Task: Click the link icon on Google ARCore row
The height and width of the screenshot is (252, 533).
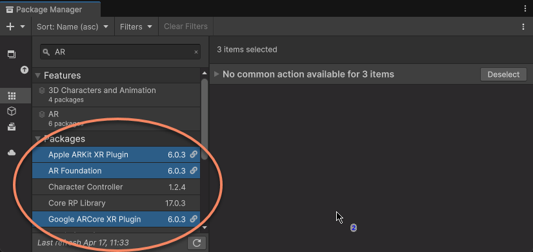Action: (194, 218)
